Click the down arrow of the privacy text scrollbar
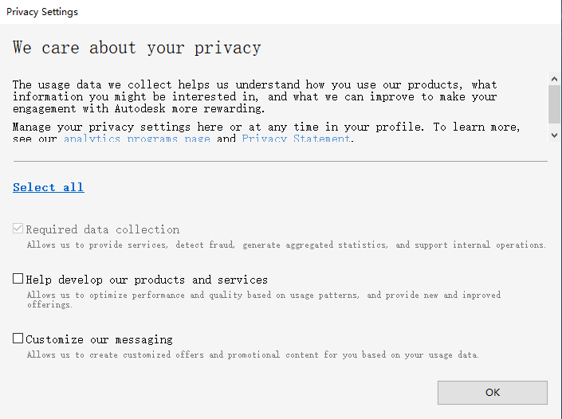Image resolution: width=562 pixels, height=419 pixels. point(555,135)
